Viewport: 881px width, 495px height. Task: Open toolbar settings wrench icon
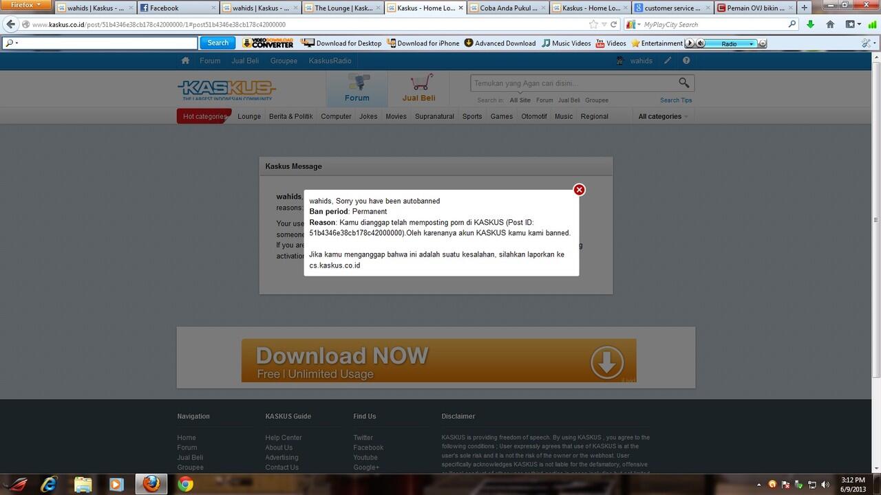click(867, 43)
